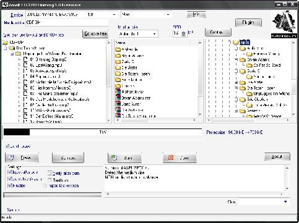This screenshot has height=223, width=299.
Task: Click the red Close button icon
Action: (x=171, y=158)
